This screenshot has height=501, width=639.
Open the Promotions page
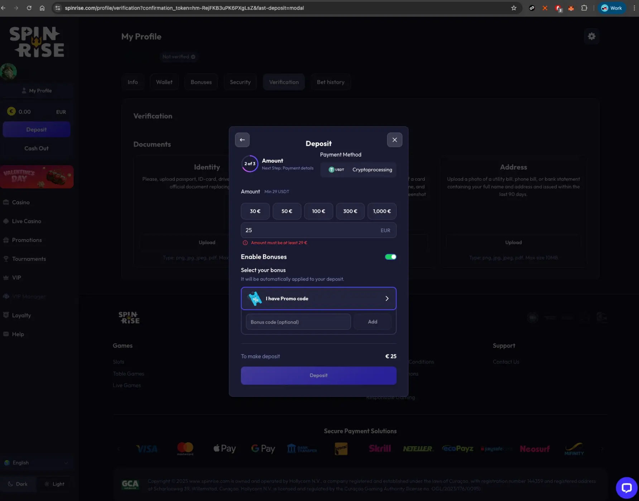click(27, 240)
